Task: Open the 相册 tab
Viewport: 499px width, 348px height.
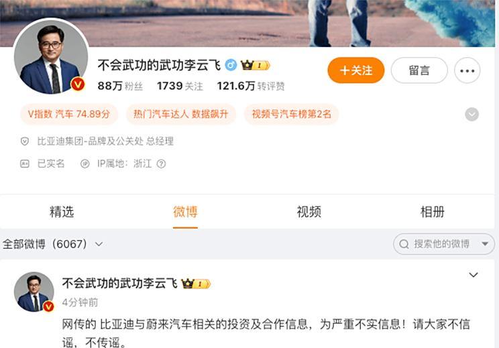Action: click(x=432, y=212)
